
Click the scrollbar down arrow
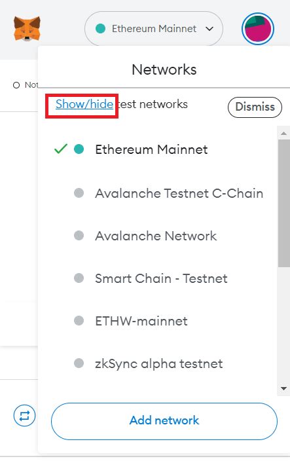[x=284, y=389]
